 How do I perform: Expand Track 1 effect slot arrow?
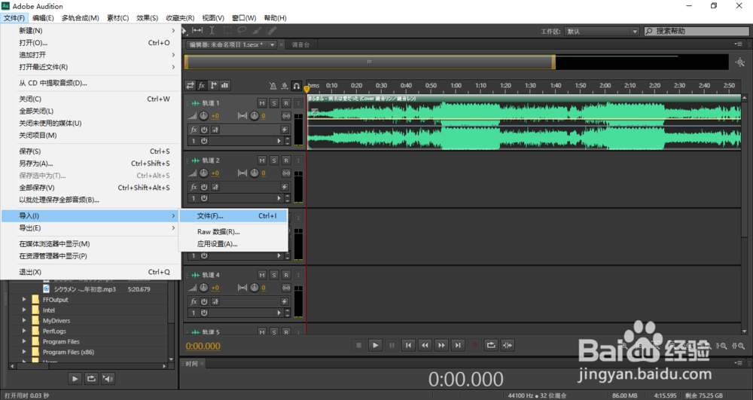(279, 141)
